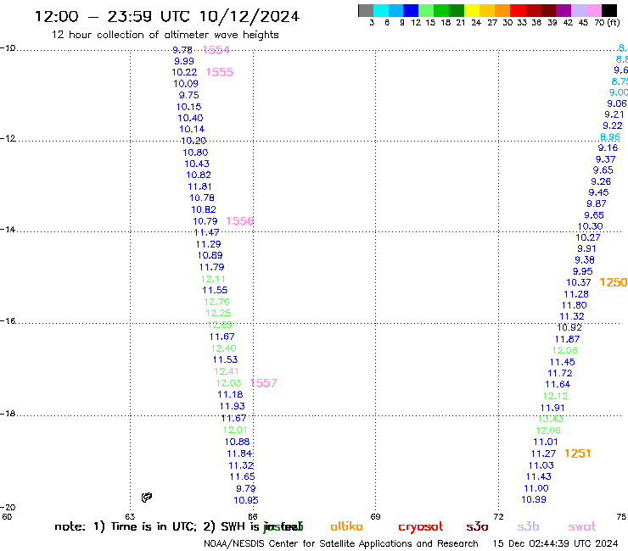Image resolution: width=628 pixels, height=551 pixels.
Task: Click the NOAA/NESDIS Center credit text
Action: click(341, 543)
